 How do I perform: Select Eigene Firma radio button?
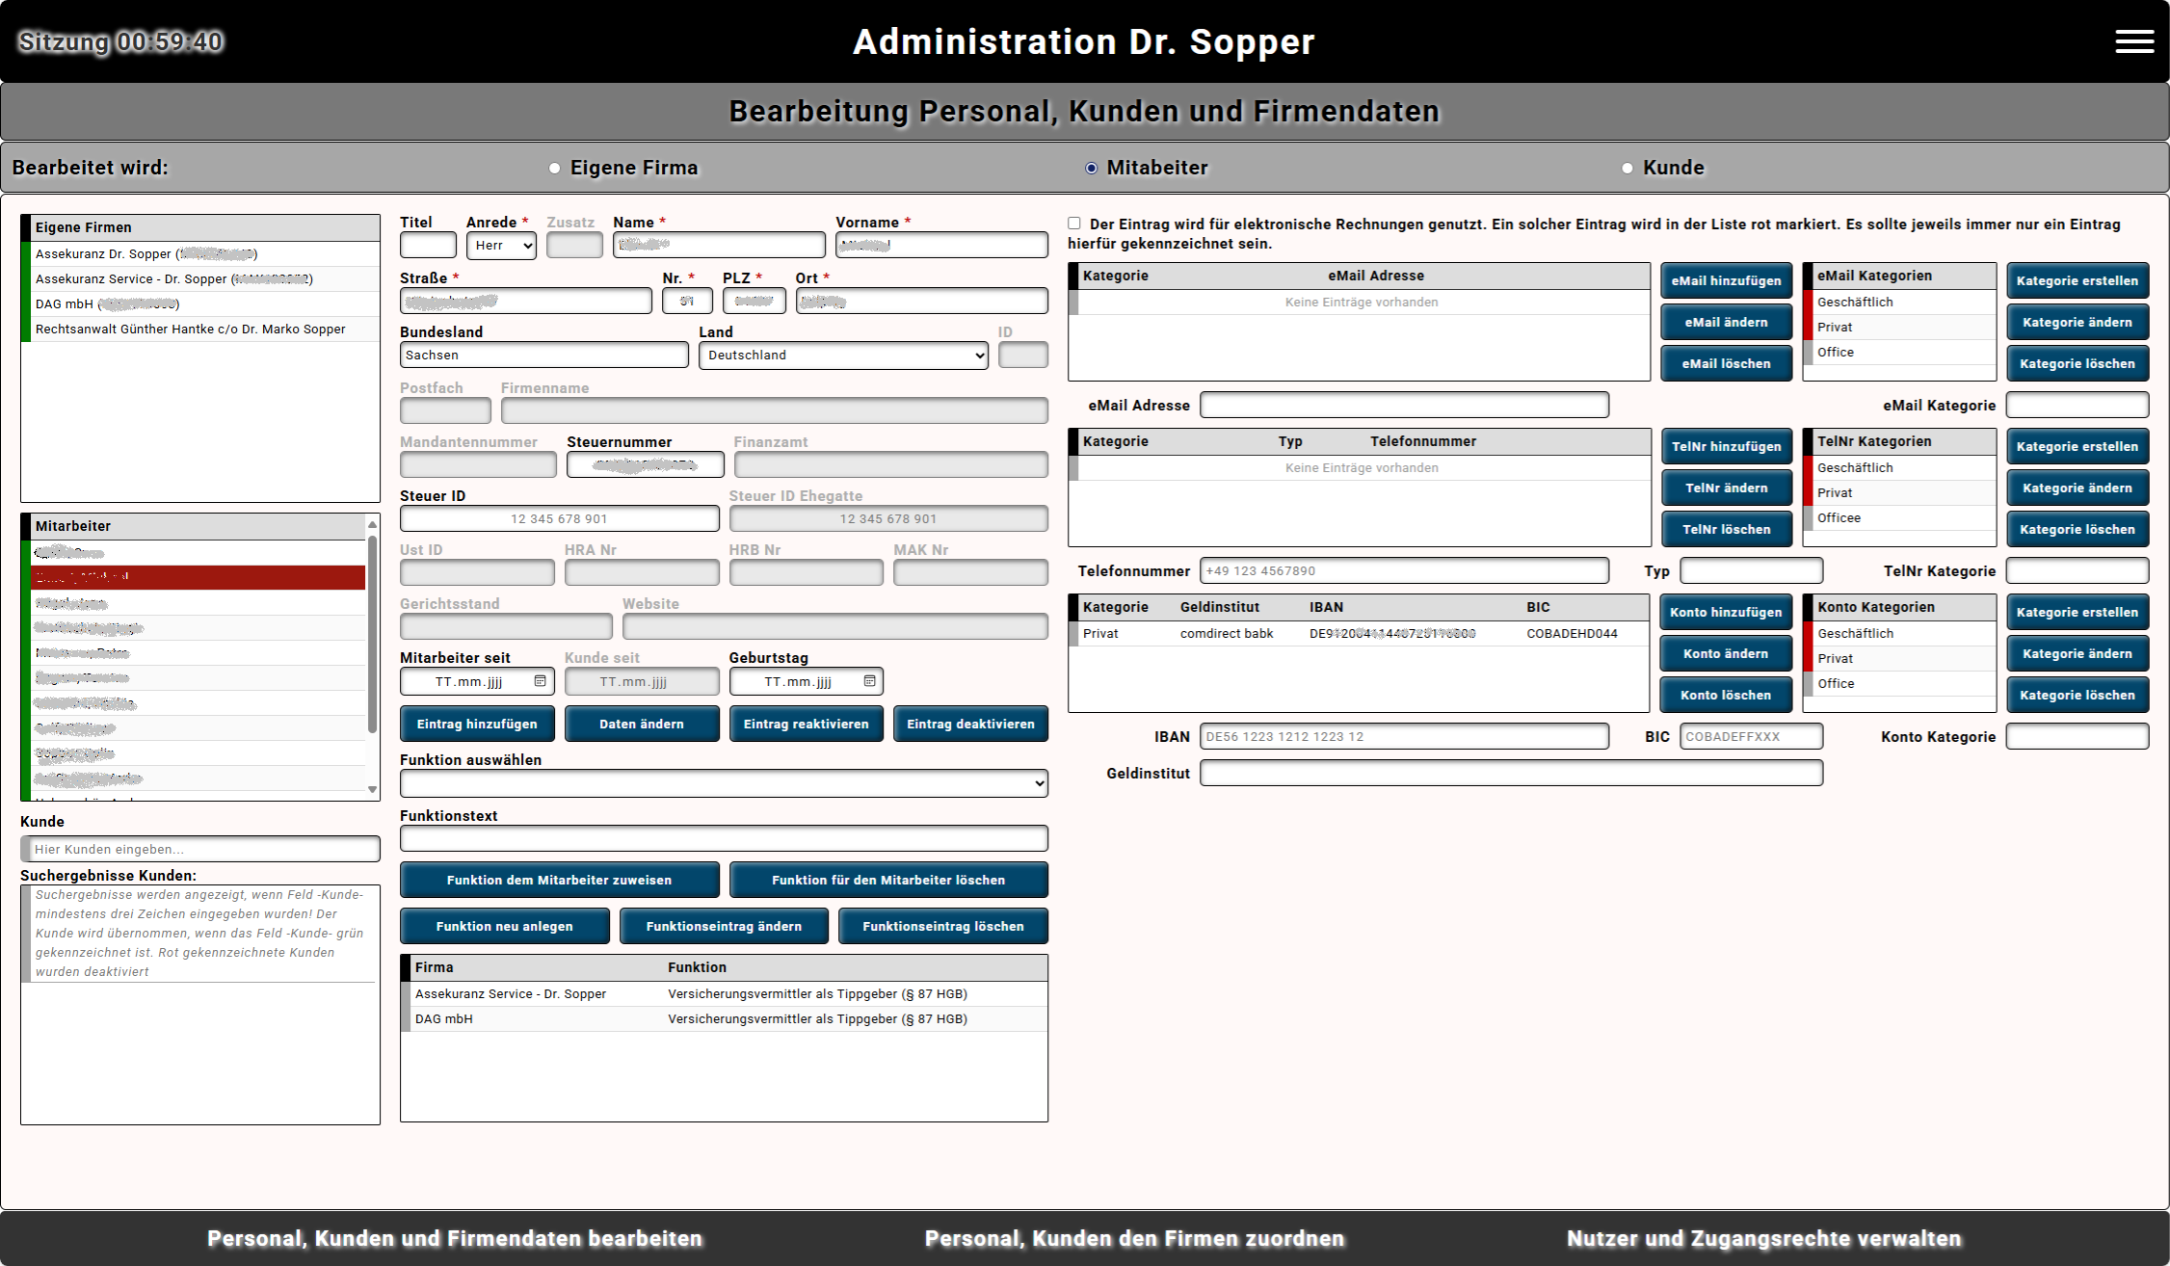point(555,168)
